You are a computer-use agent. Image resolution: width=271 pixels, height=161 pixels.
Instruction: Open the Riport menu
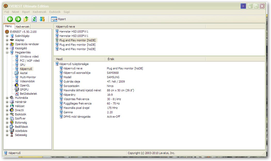[x=26, y=12]
